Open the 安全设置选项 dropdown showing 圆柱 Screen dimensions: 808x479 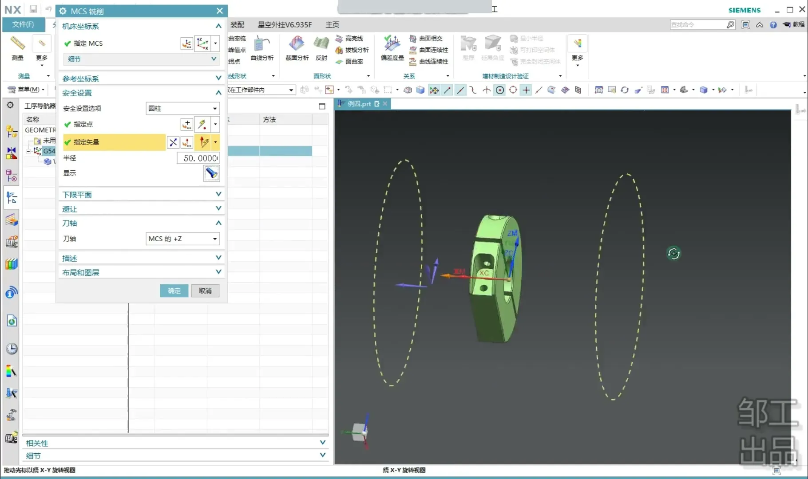[x=182, y=108]
